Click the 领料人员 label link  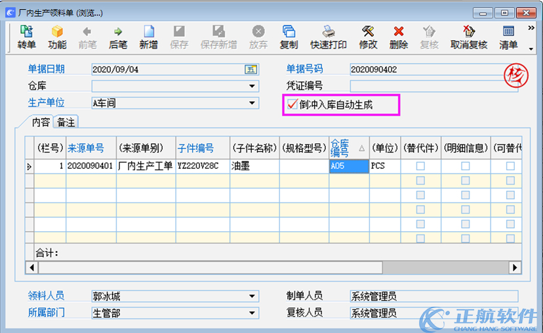(x=46, y=296)
